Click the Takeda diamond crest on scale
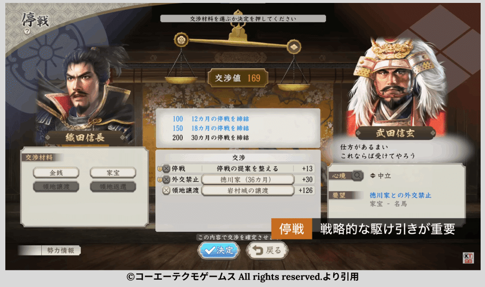 (x=293, y=47)
